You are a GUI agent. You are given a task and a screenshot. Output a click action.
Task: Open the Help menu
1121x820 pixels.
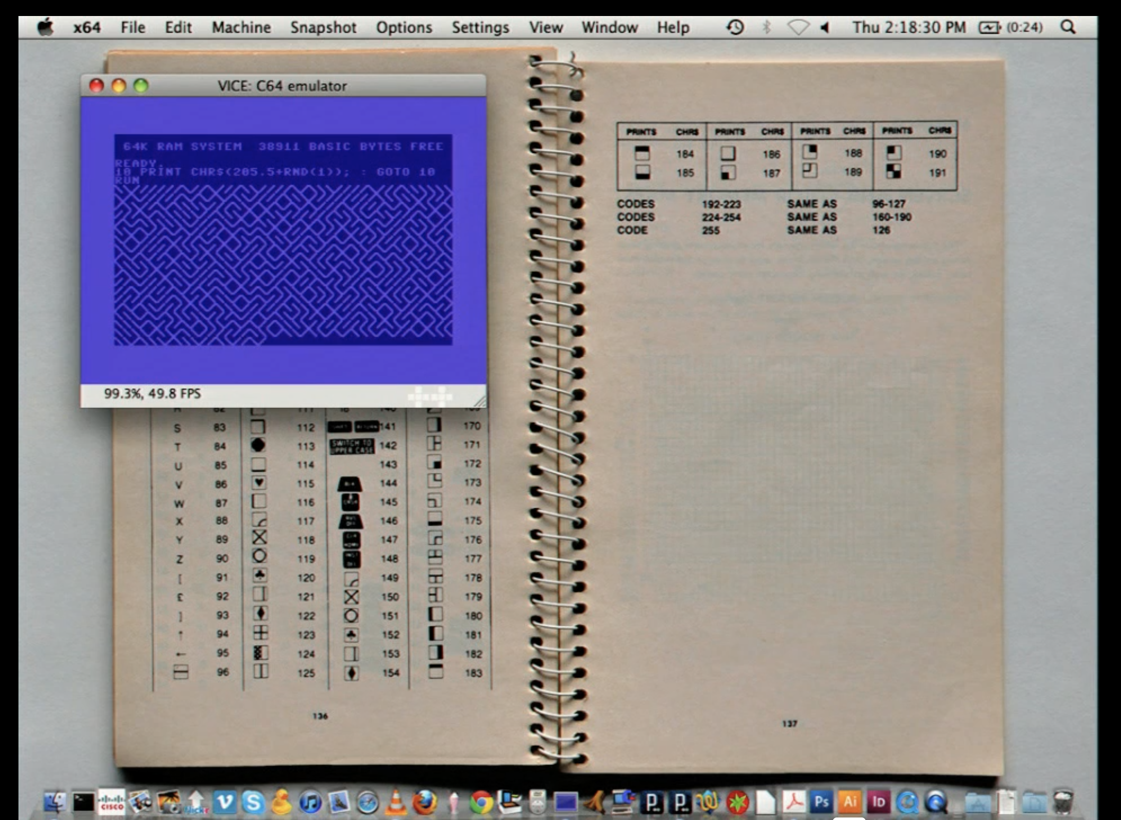[673, 27]
